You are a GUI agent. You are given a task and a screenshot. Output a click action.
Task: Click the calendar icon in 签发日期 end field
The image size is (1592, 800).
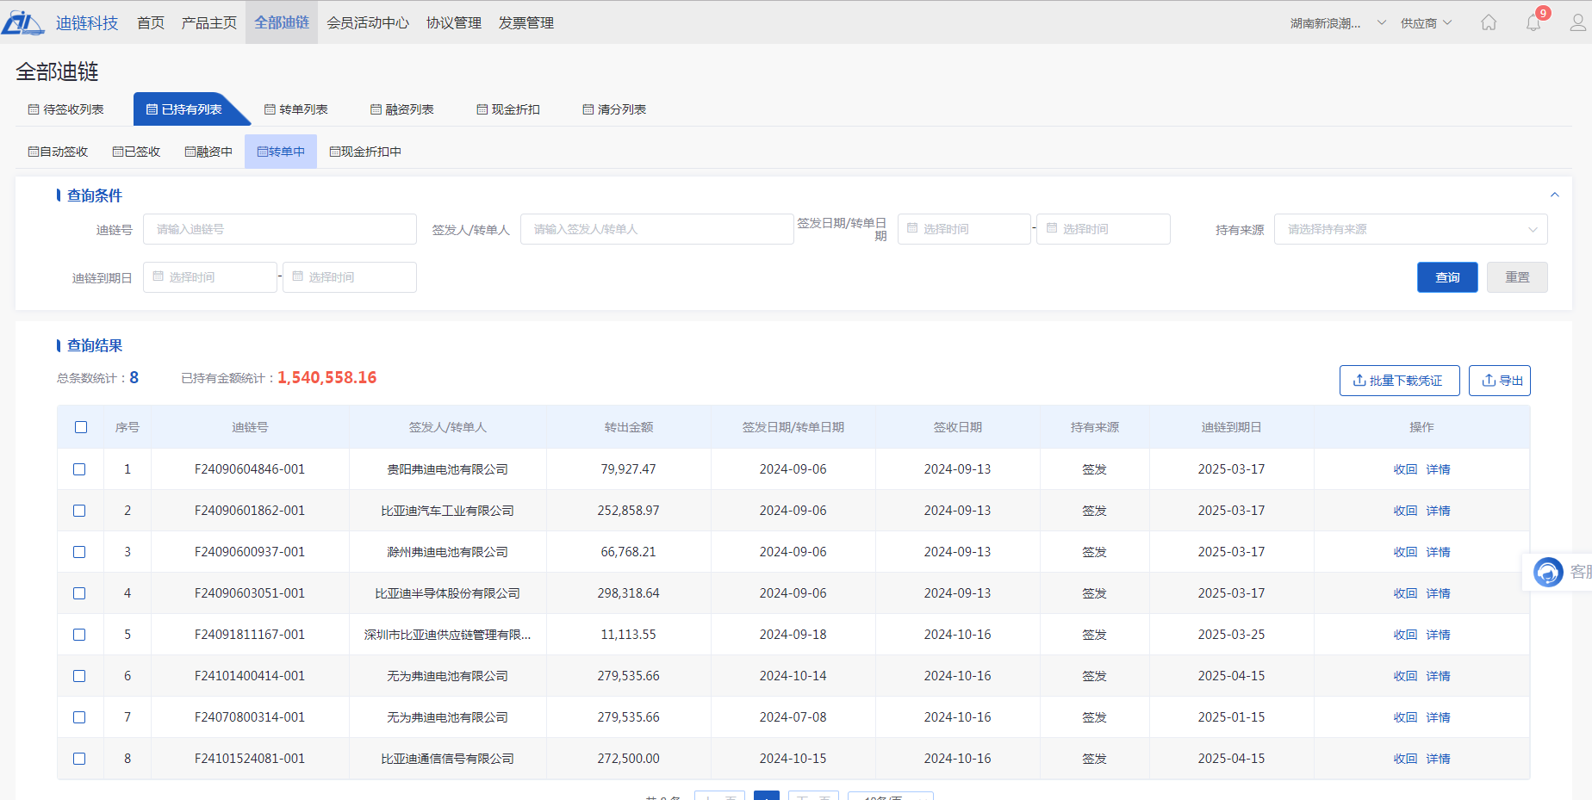[x=1052, y=228]
